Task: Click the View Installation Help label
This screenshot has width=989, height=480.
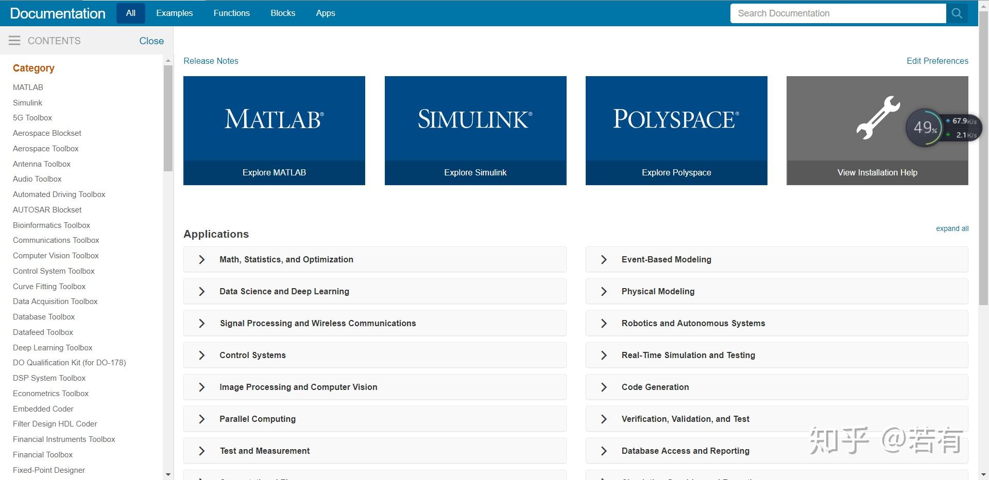Action: point(877,172)
